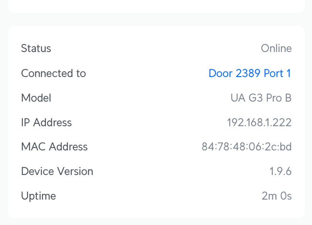This screenshot has width=312, height=225.
Task: Select the 1.9.6 device version value
Action: [280, 171]
